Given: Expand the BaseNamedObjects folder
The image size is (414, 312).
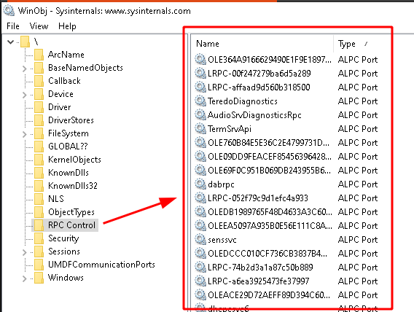Looking at the screenshot, I should point(25,69).
